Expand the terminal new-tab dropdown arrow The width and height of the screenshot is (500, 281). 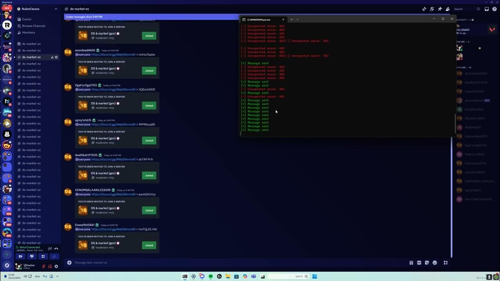pos(297,20)
